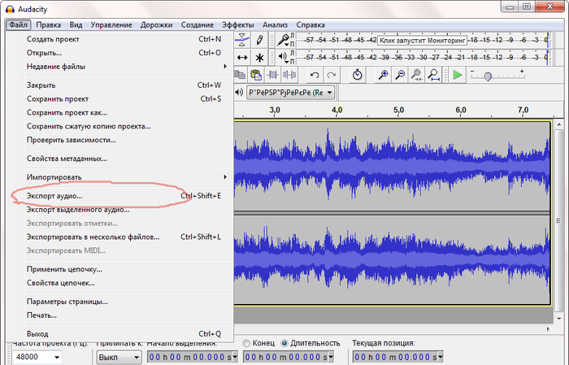The image size is (569, 365).
Task: Click the Sync-Lock clock icon
Action: click(357, 75)
